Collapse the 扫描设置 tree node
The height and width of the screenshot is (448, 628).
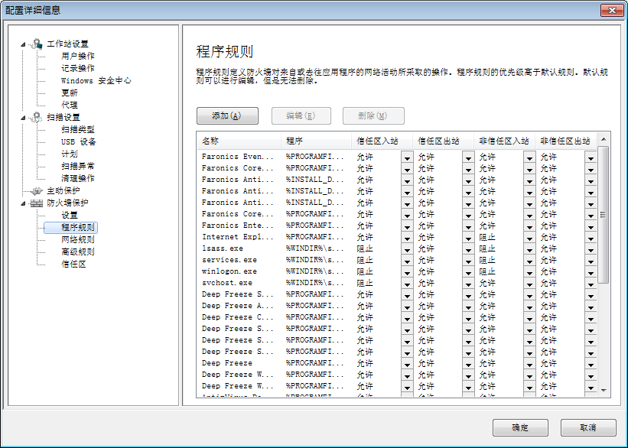(x=24, y=117)
